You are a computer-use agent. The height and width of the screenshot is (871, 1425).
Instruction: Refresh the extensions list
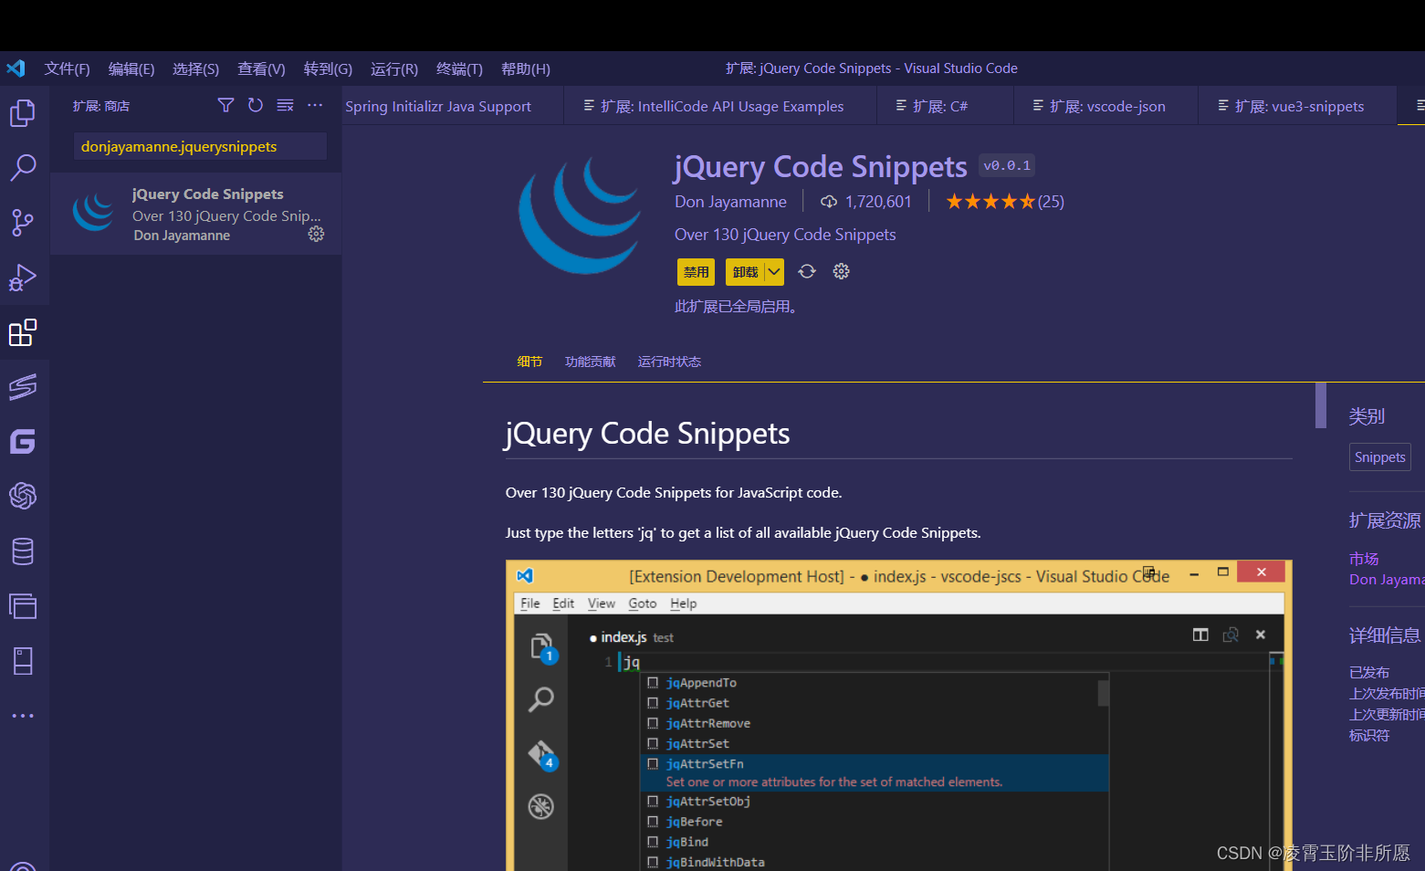(x=256, y=105)
